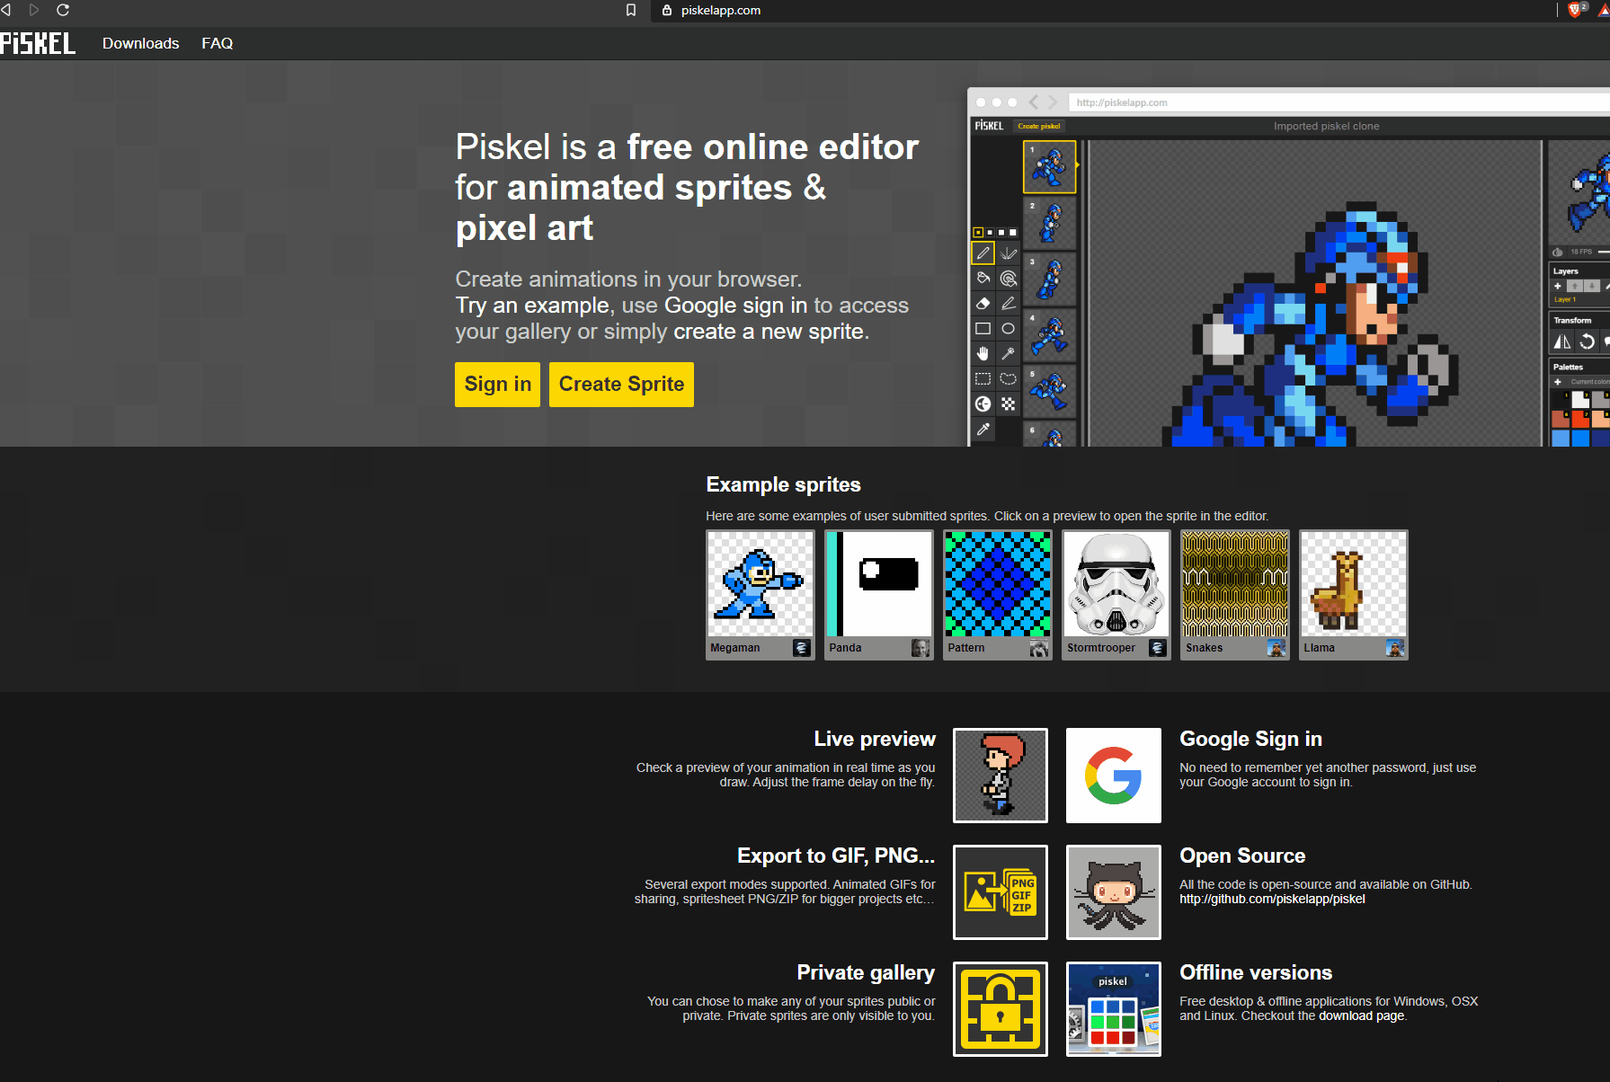Open the Panda example sprite
Screen dimensions: 1610x1082
click(x=879, y=595)
